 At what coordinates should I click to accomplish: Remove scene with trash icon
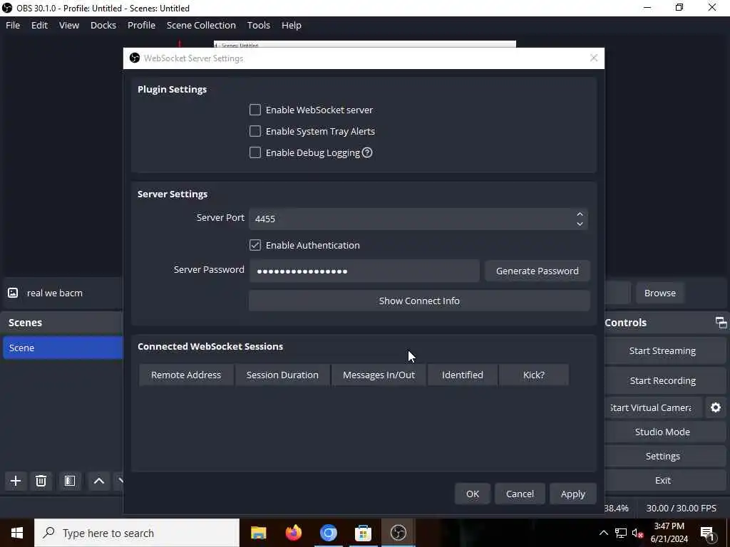(41, 481)
